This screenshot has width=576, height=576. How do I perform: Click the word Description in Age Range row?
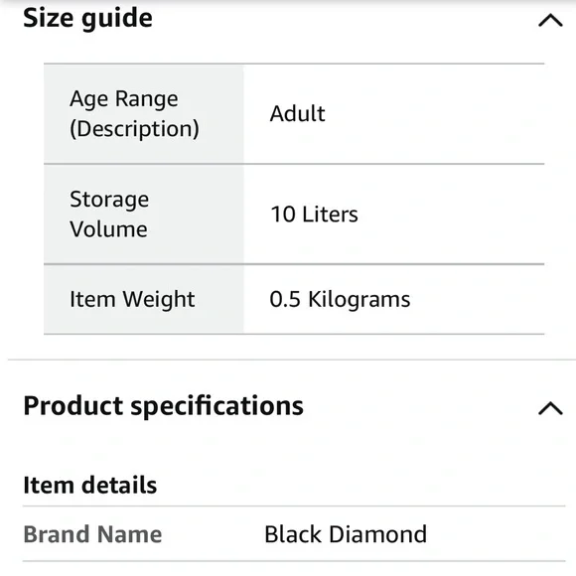(x=134, y=129)
